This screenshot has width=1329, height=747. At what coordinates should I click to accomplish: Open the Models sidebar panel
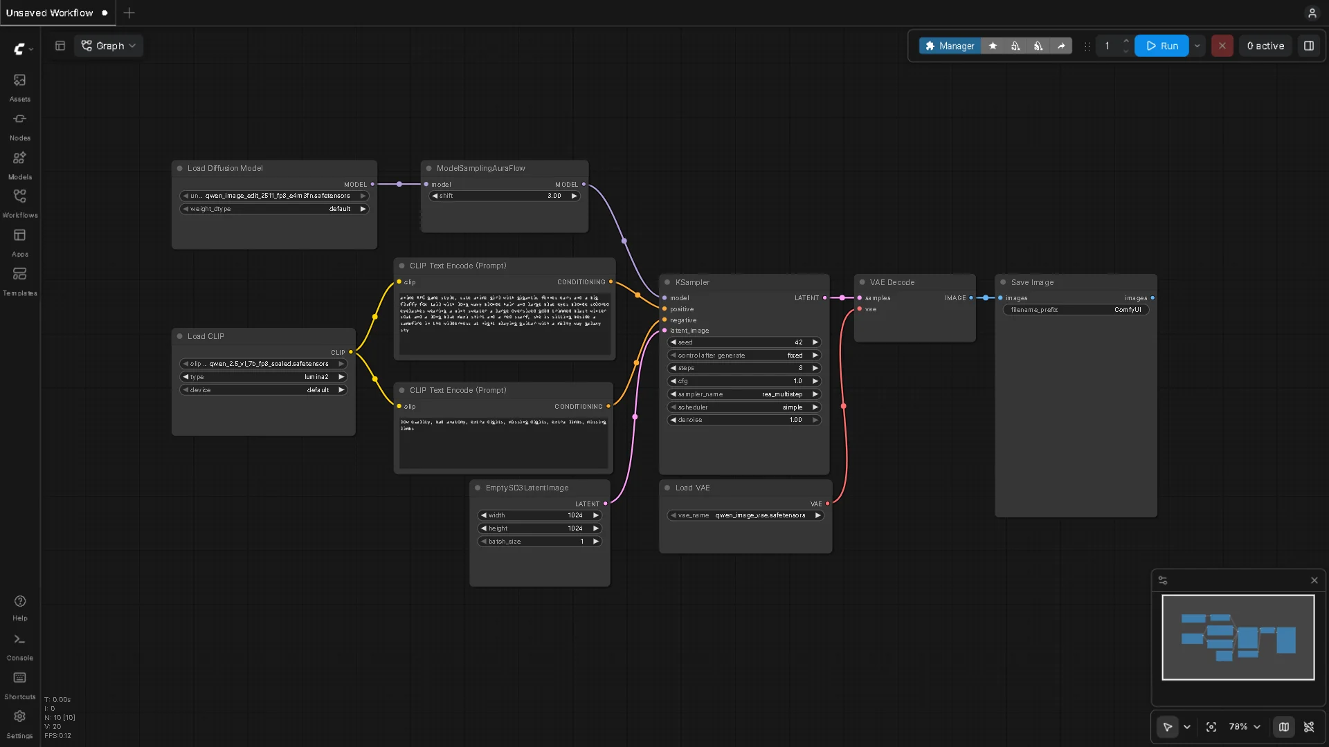pyautogui.click(x=19, y=165)
